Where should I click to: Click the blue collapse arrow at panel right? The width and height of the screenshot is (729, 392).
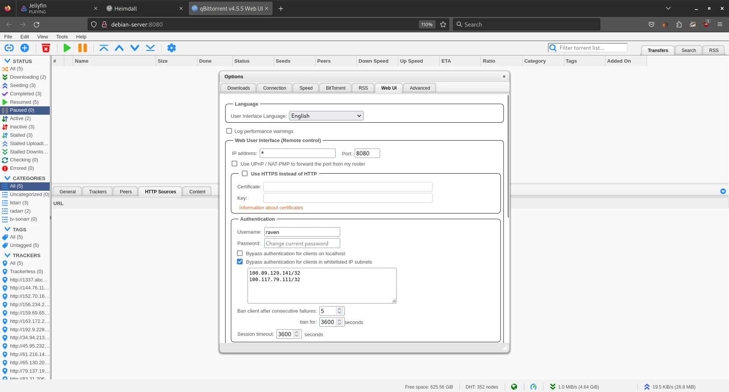[723, 191]
